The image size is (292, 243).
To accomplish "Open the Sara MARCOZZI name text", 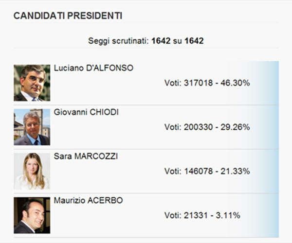I will [x=86, y=156].
